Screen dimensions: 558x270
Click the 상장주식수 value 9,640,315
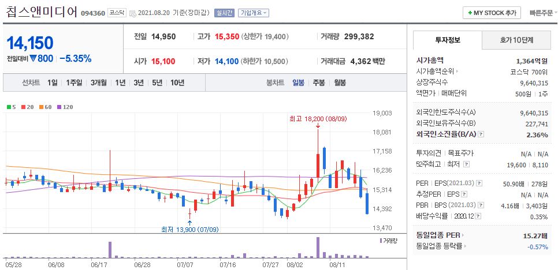534,82
